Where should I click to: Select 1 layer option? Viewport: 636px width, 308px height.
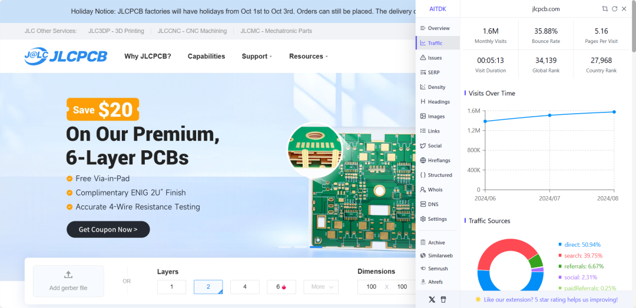coord(171,286)
